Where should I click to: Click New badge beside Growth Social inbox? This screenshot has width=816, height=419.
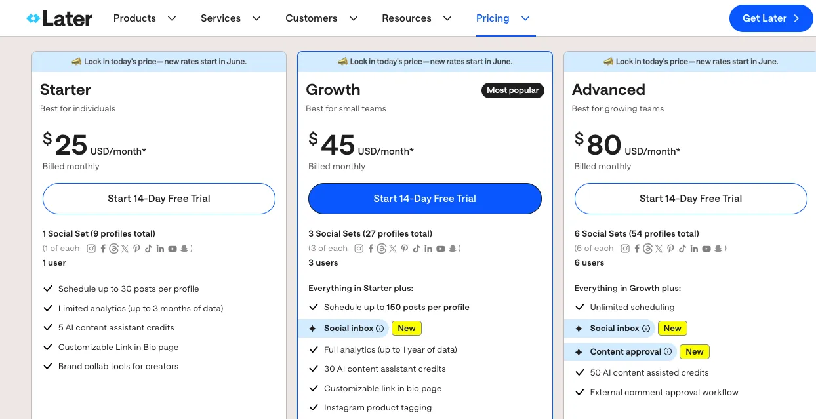[x=407, y=329]
